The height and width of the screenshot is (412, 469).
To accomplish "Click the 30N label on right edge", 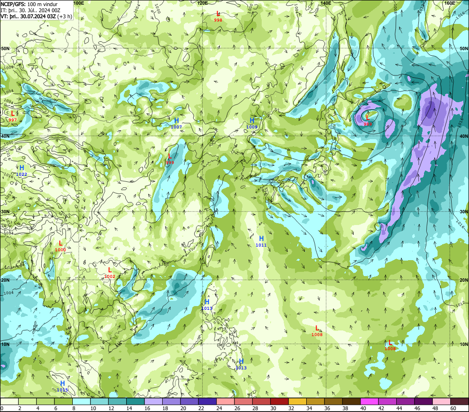I will pyautogui.click(x=464, y=212).
